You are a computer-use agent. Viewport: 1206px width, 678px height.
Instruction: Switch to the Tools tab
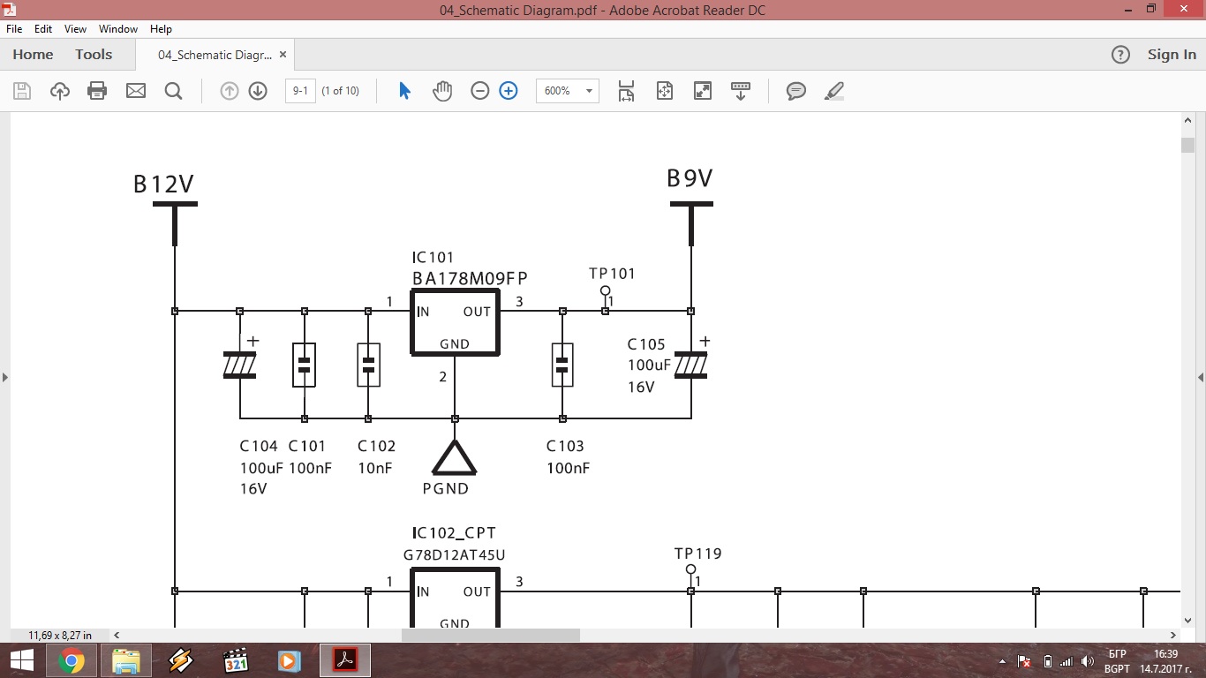94,55
